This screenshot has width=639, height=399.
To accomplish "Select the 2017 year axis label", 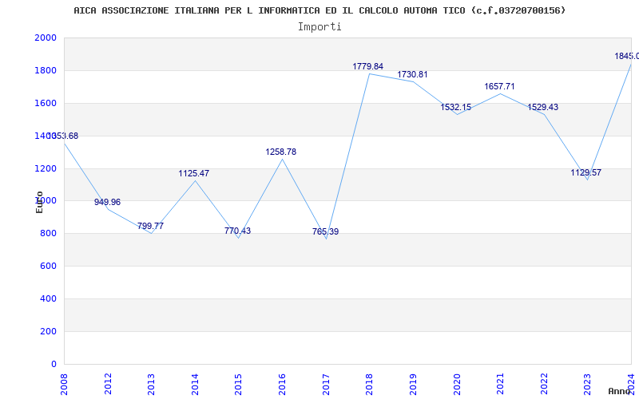I will [x=326, y=385].
